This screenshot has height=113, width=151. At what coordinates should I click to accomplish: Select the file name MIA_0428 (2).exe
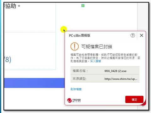pyautogui.click(x=115, y=71)
